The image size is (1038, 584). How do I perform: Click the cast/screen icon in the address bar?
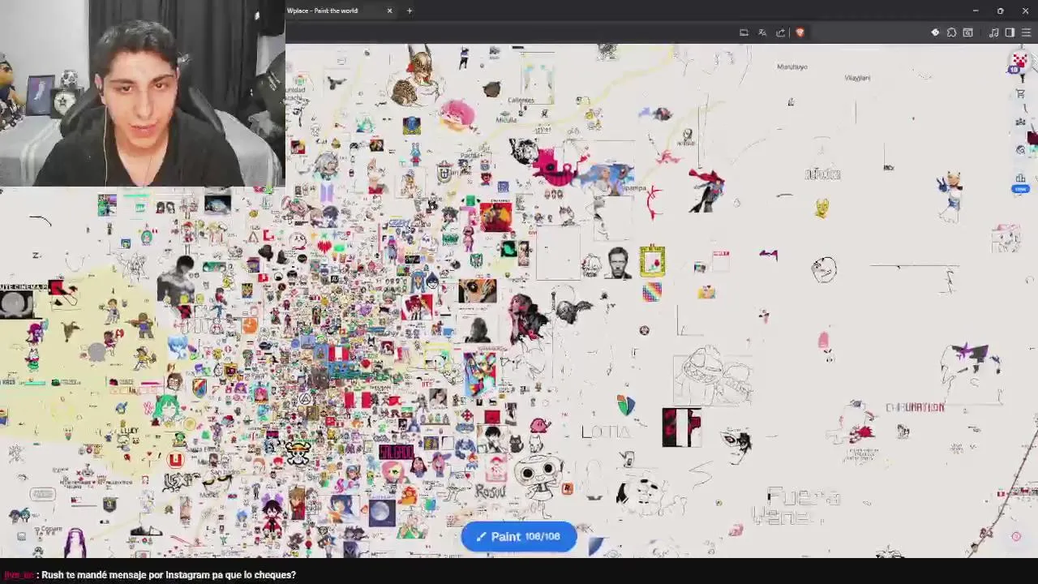tap(744, 32)
